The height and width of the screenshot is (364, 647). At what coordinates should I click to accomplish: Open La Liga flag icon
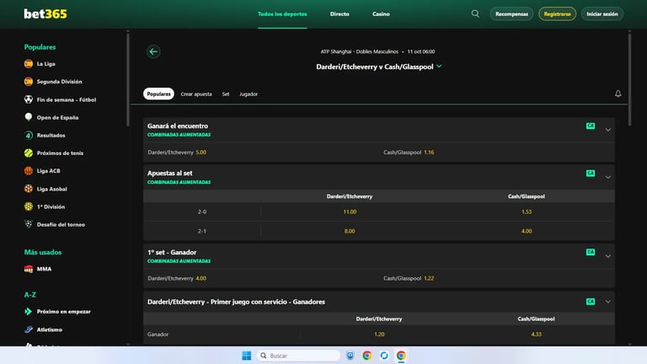tap(29, 63)
